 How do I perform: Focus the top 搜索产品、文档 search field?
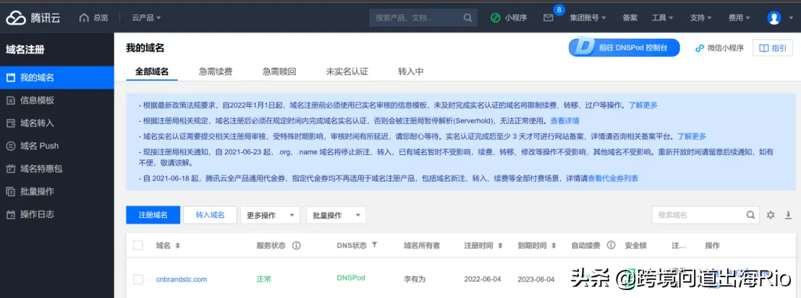click(423, 18)
